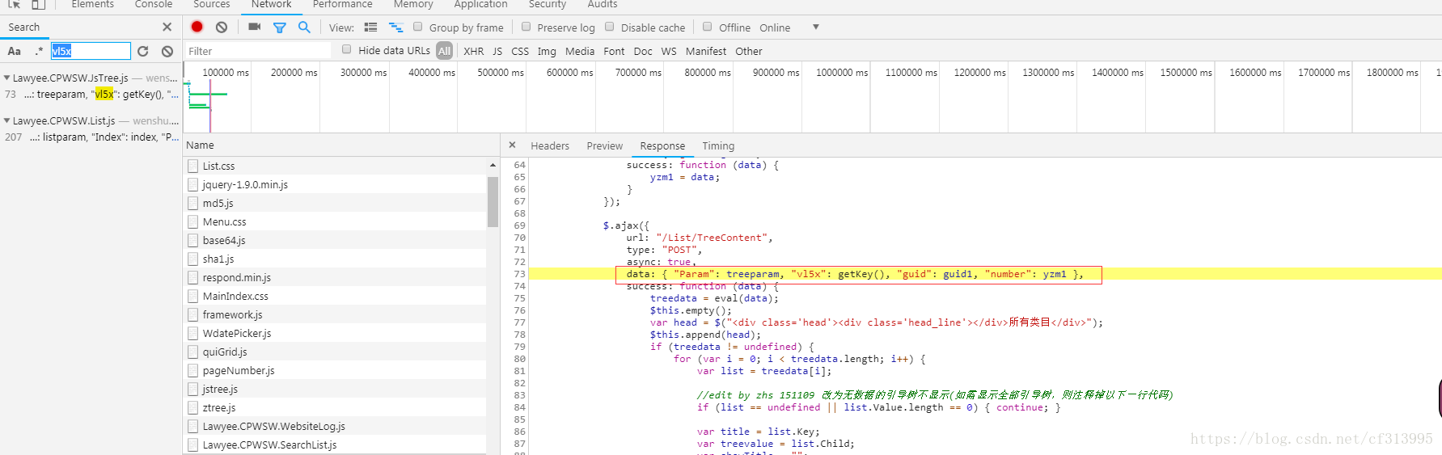Open the Online throttling dropdown

(789, 27)
